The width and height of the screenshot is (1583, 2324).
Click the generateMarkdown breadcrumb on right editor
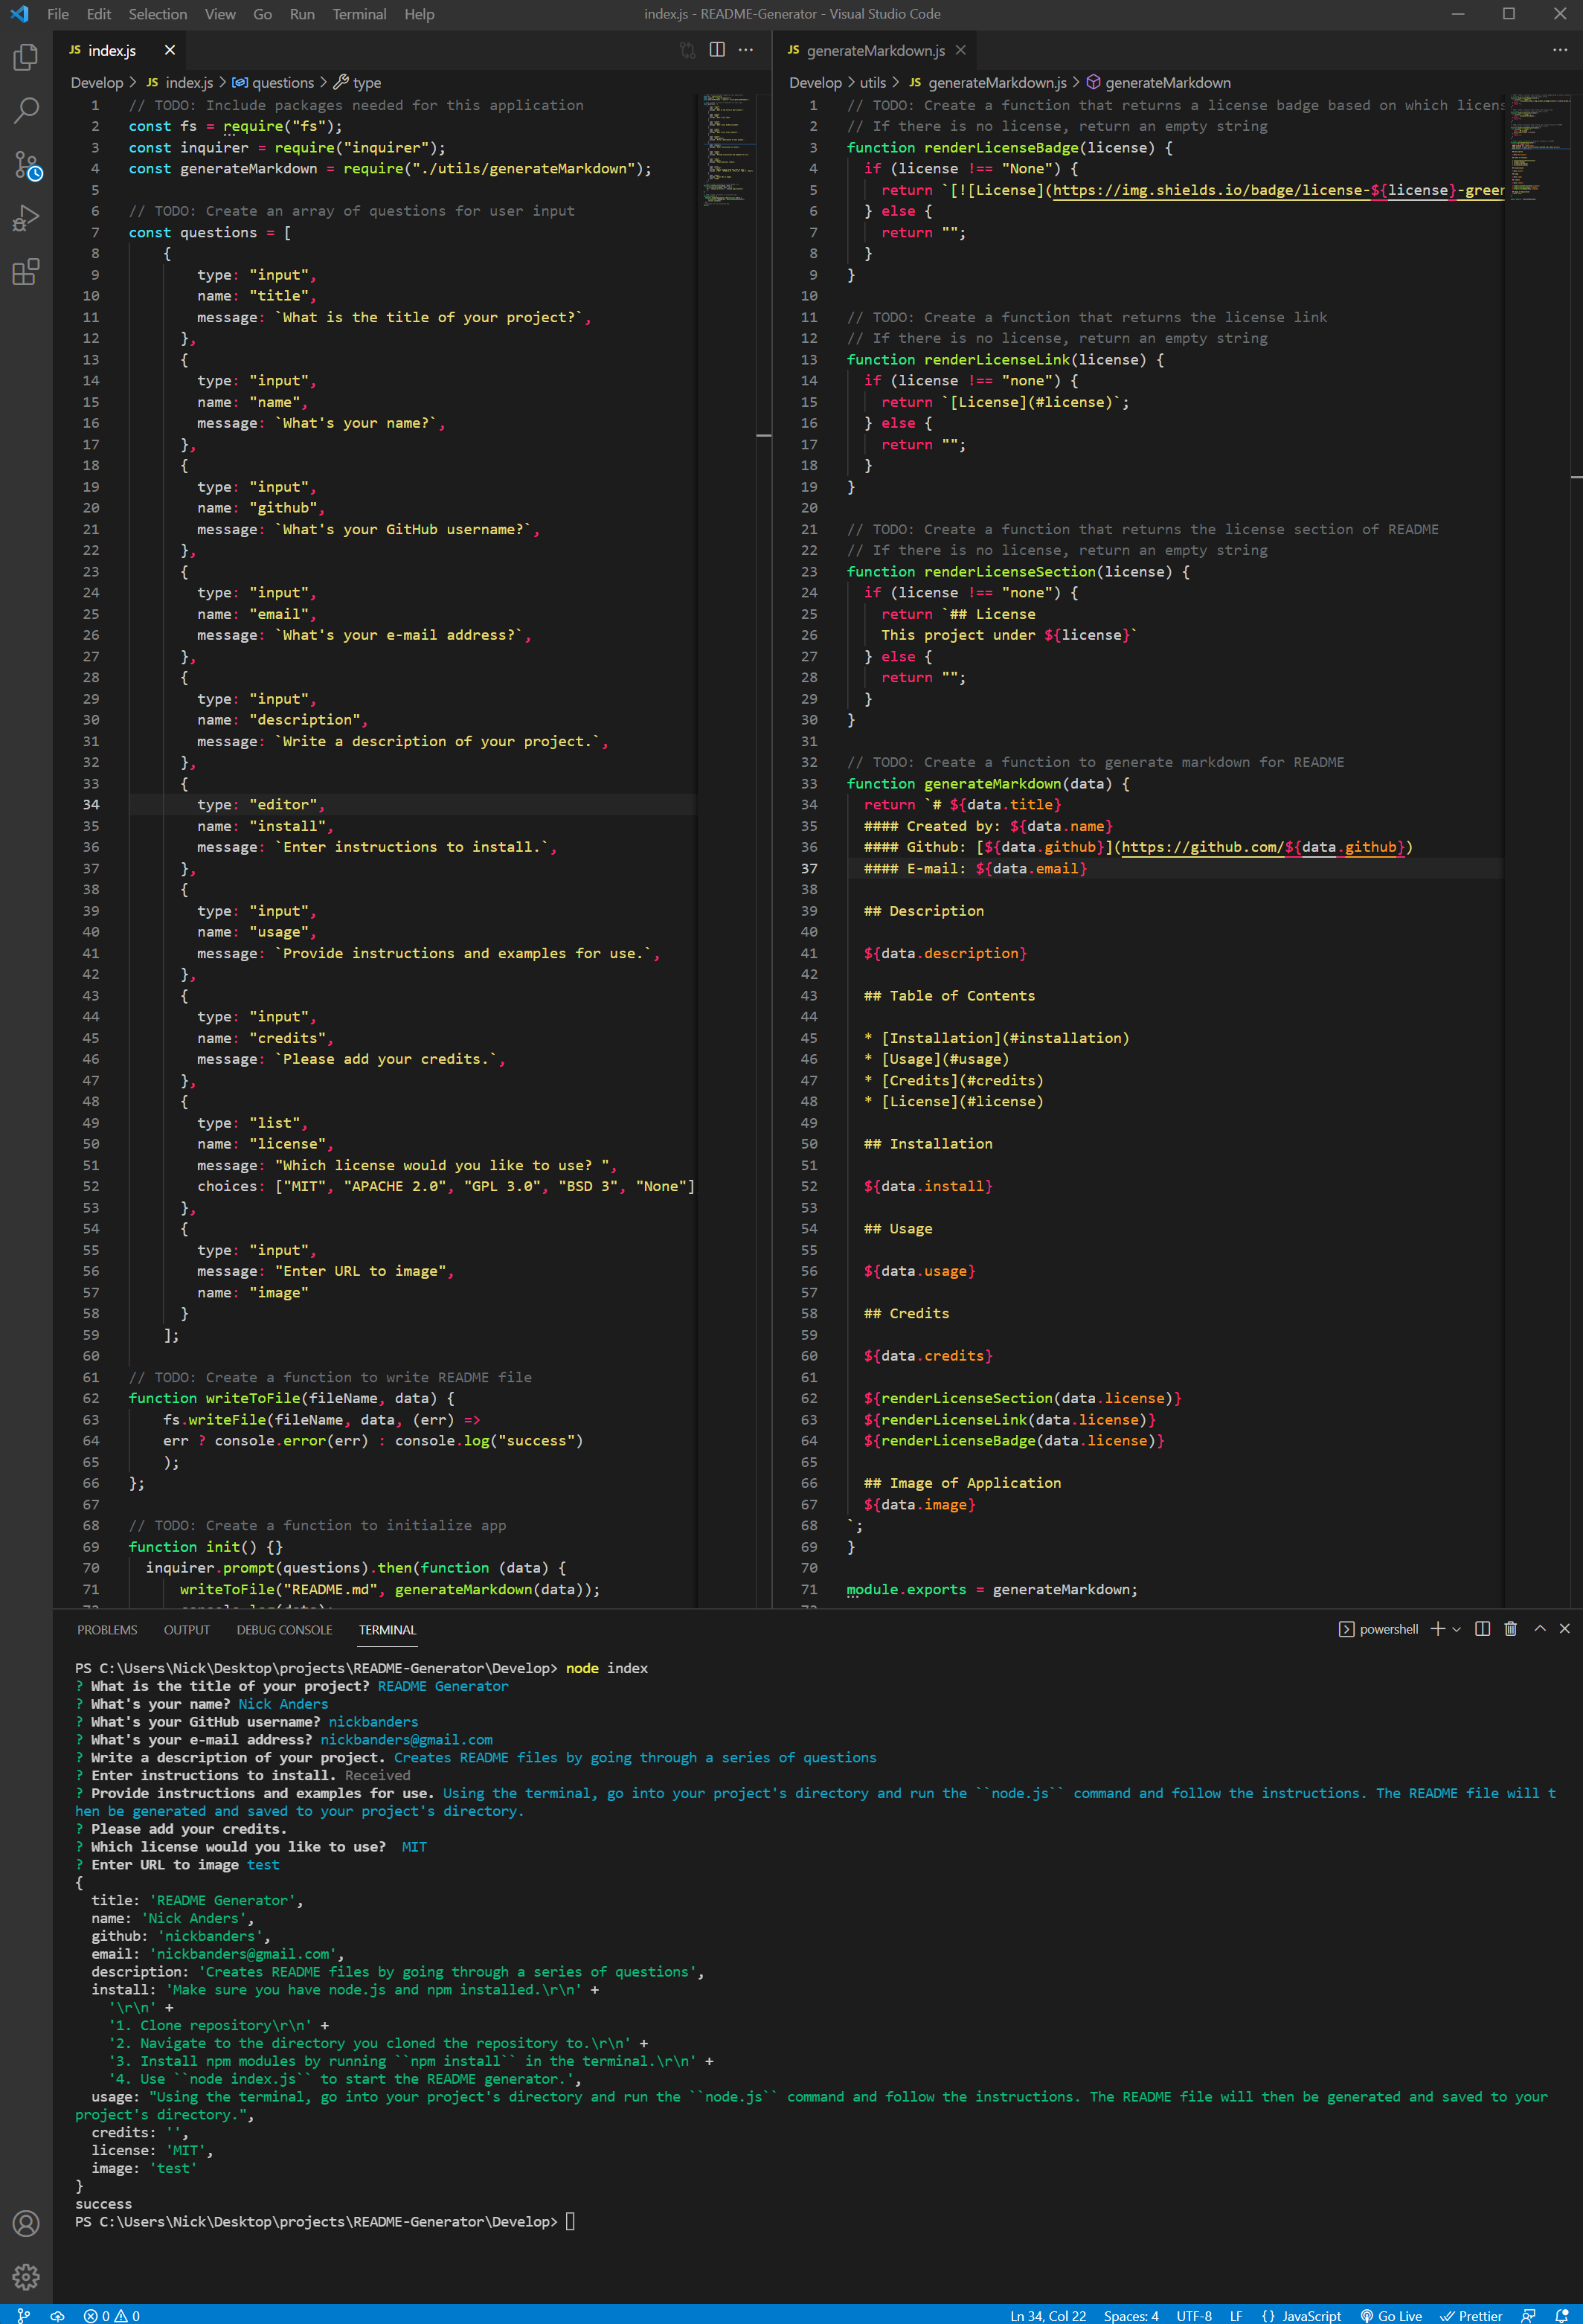click(x=1167, y=83)
